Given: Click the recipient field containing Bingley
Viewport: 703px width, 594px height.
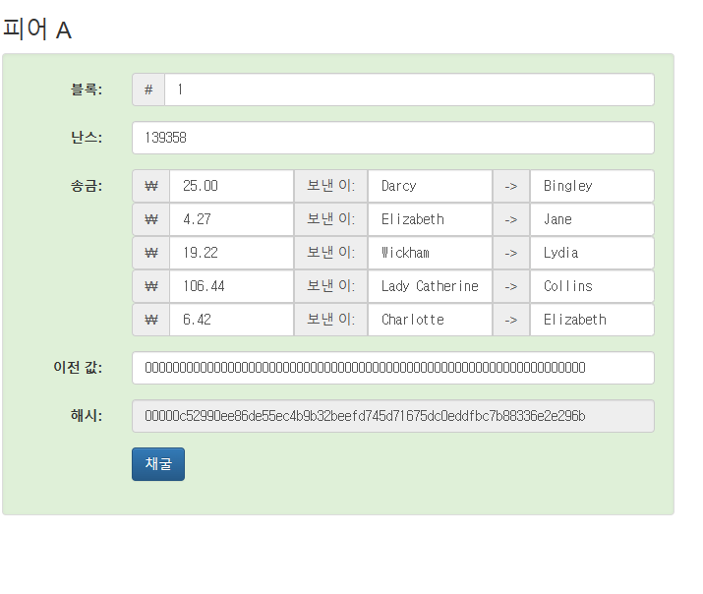Looking at the screenshot, I should pos(592,186).
